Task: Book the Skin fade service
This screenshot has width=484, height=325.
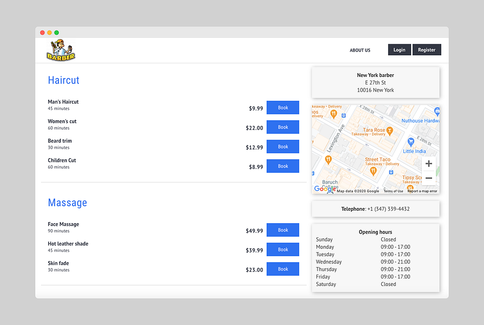Action: coord(283,269)
